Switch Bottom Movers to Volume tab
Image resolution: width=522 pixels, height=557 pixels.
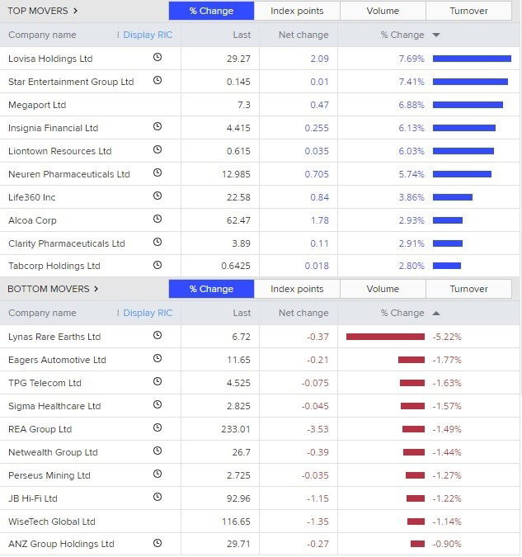[383, 289]
